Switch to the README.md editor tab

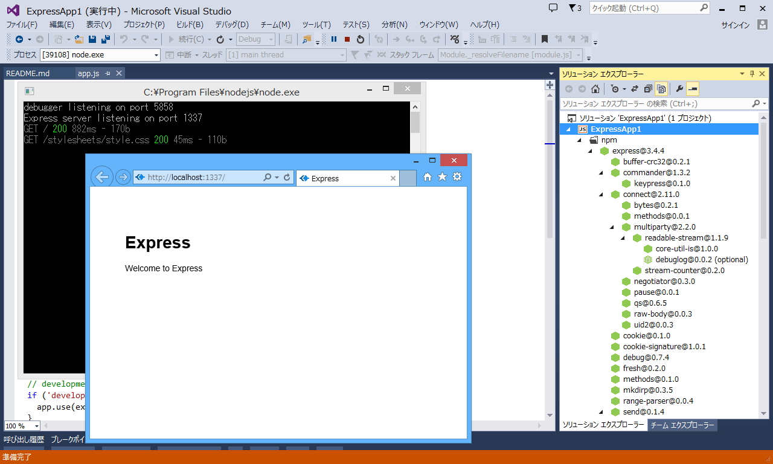[x=28, y=73]
